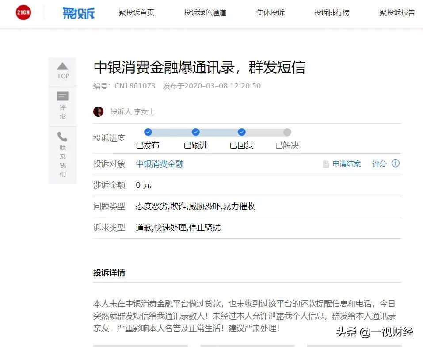Screen dimensions: 423x347
Task: Follow the 中银消费金融 company link
Action: click(160, 163)
